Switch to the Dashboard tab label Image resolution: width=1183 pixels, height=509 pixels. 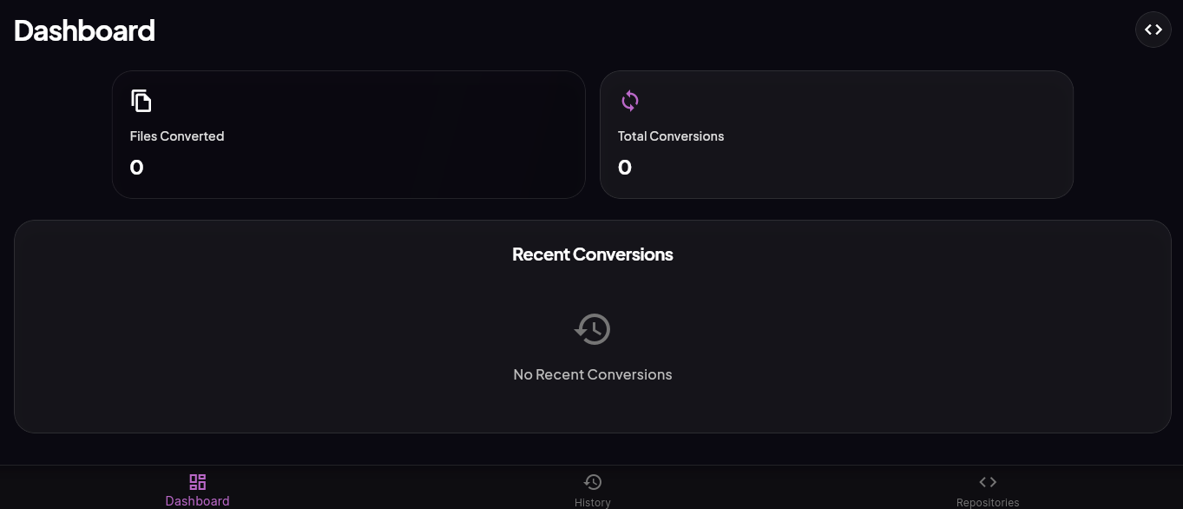(x=197, y=501)
